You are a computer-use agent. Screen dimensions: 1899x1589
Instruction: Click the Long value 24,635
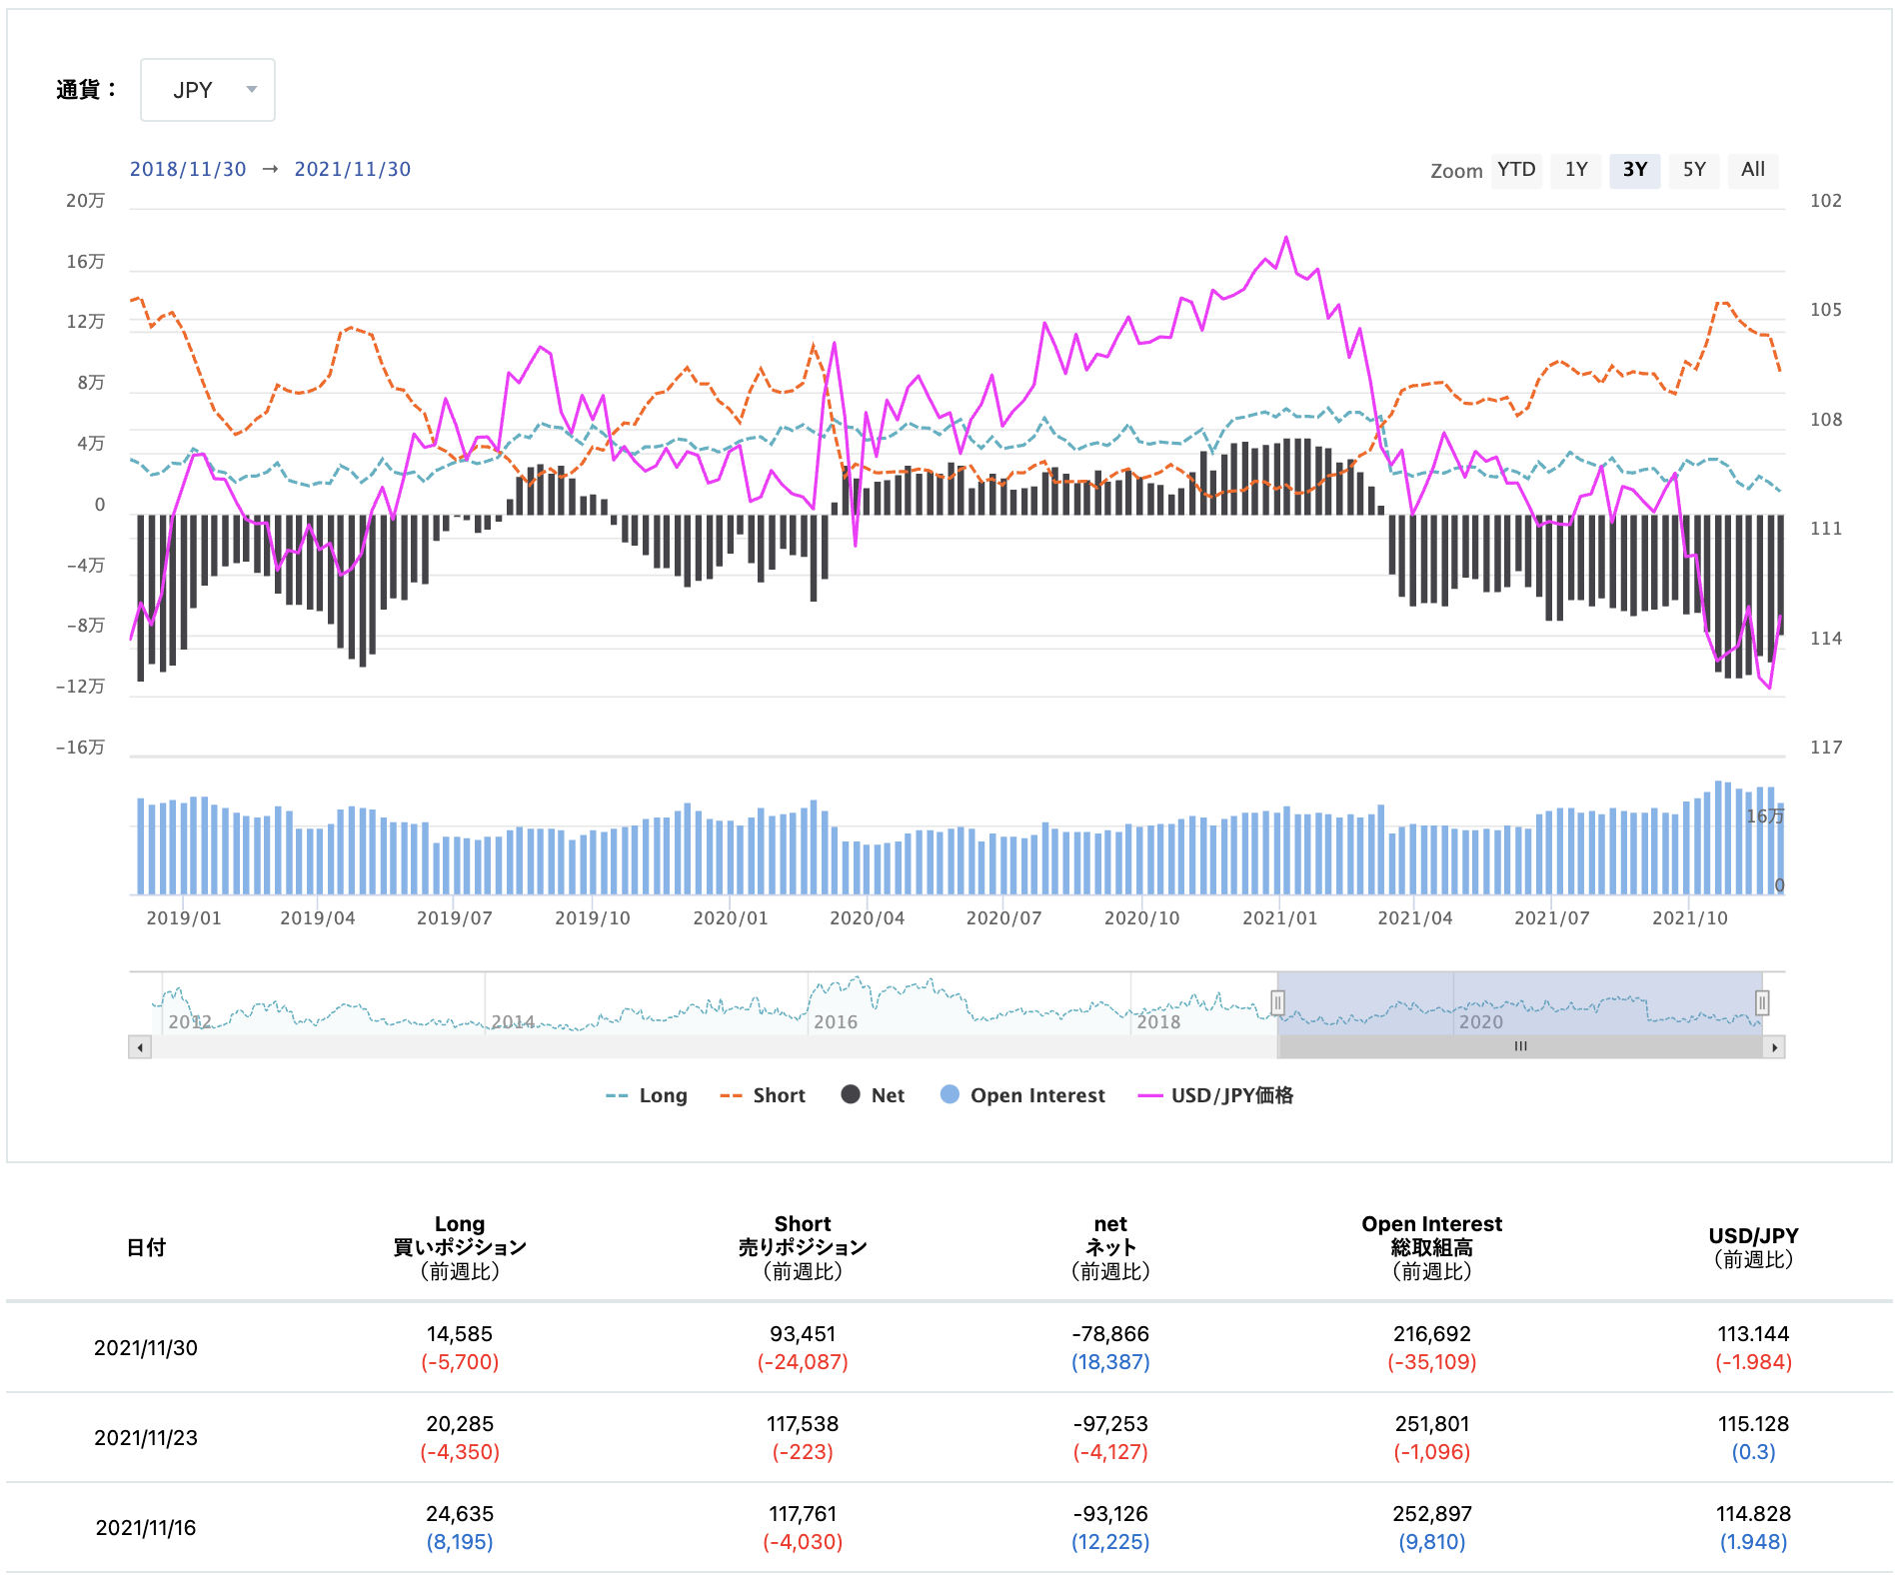click(460, 1514)
